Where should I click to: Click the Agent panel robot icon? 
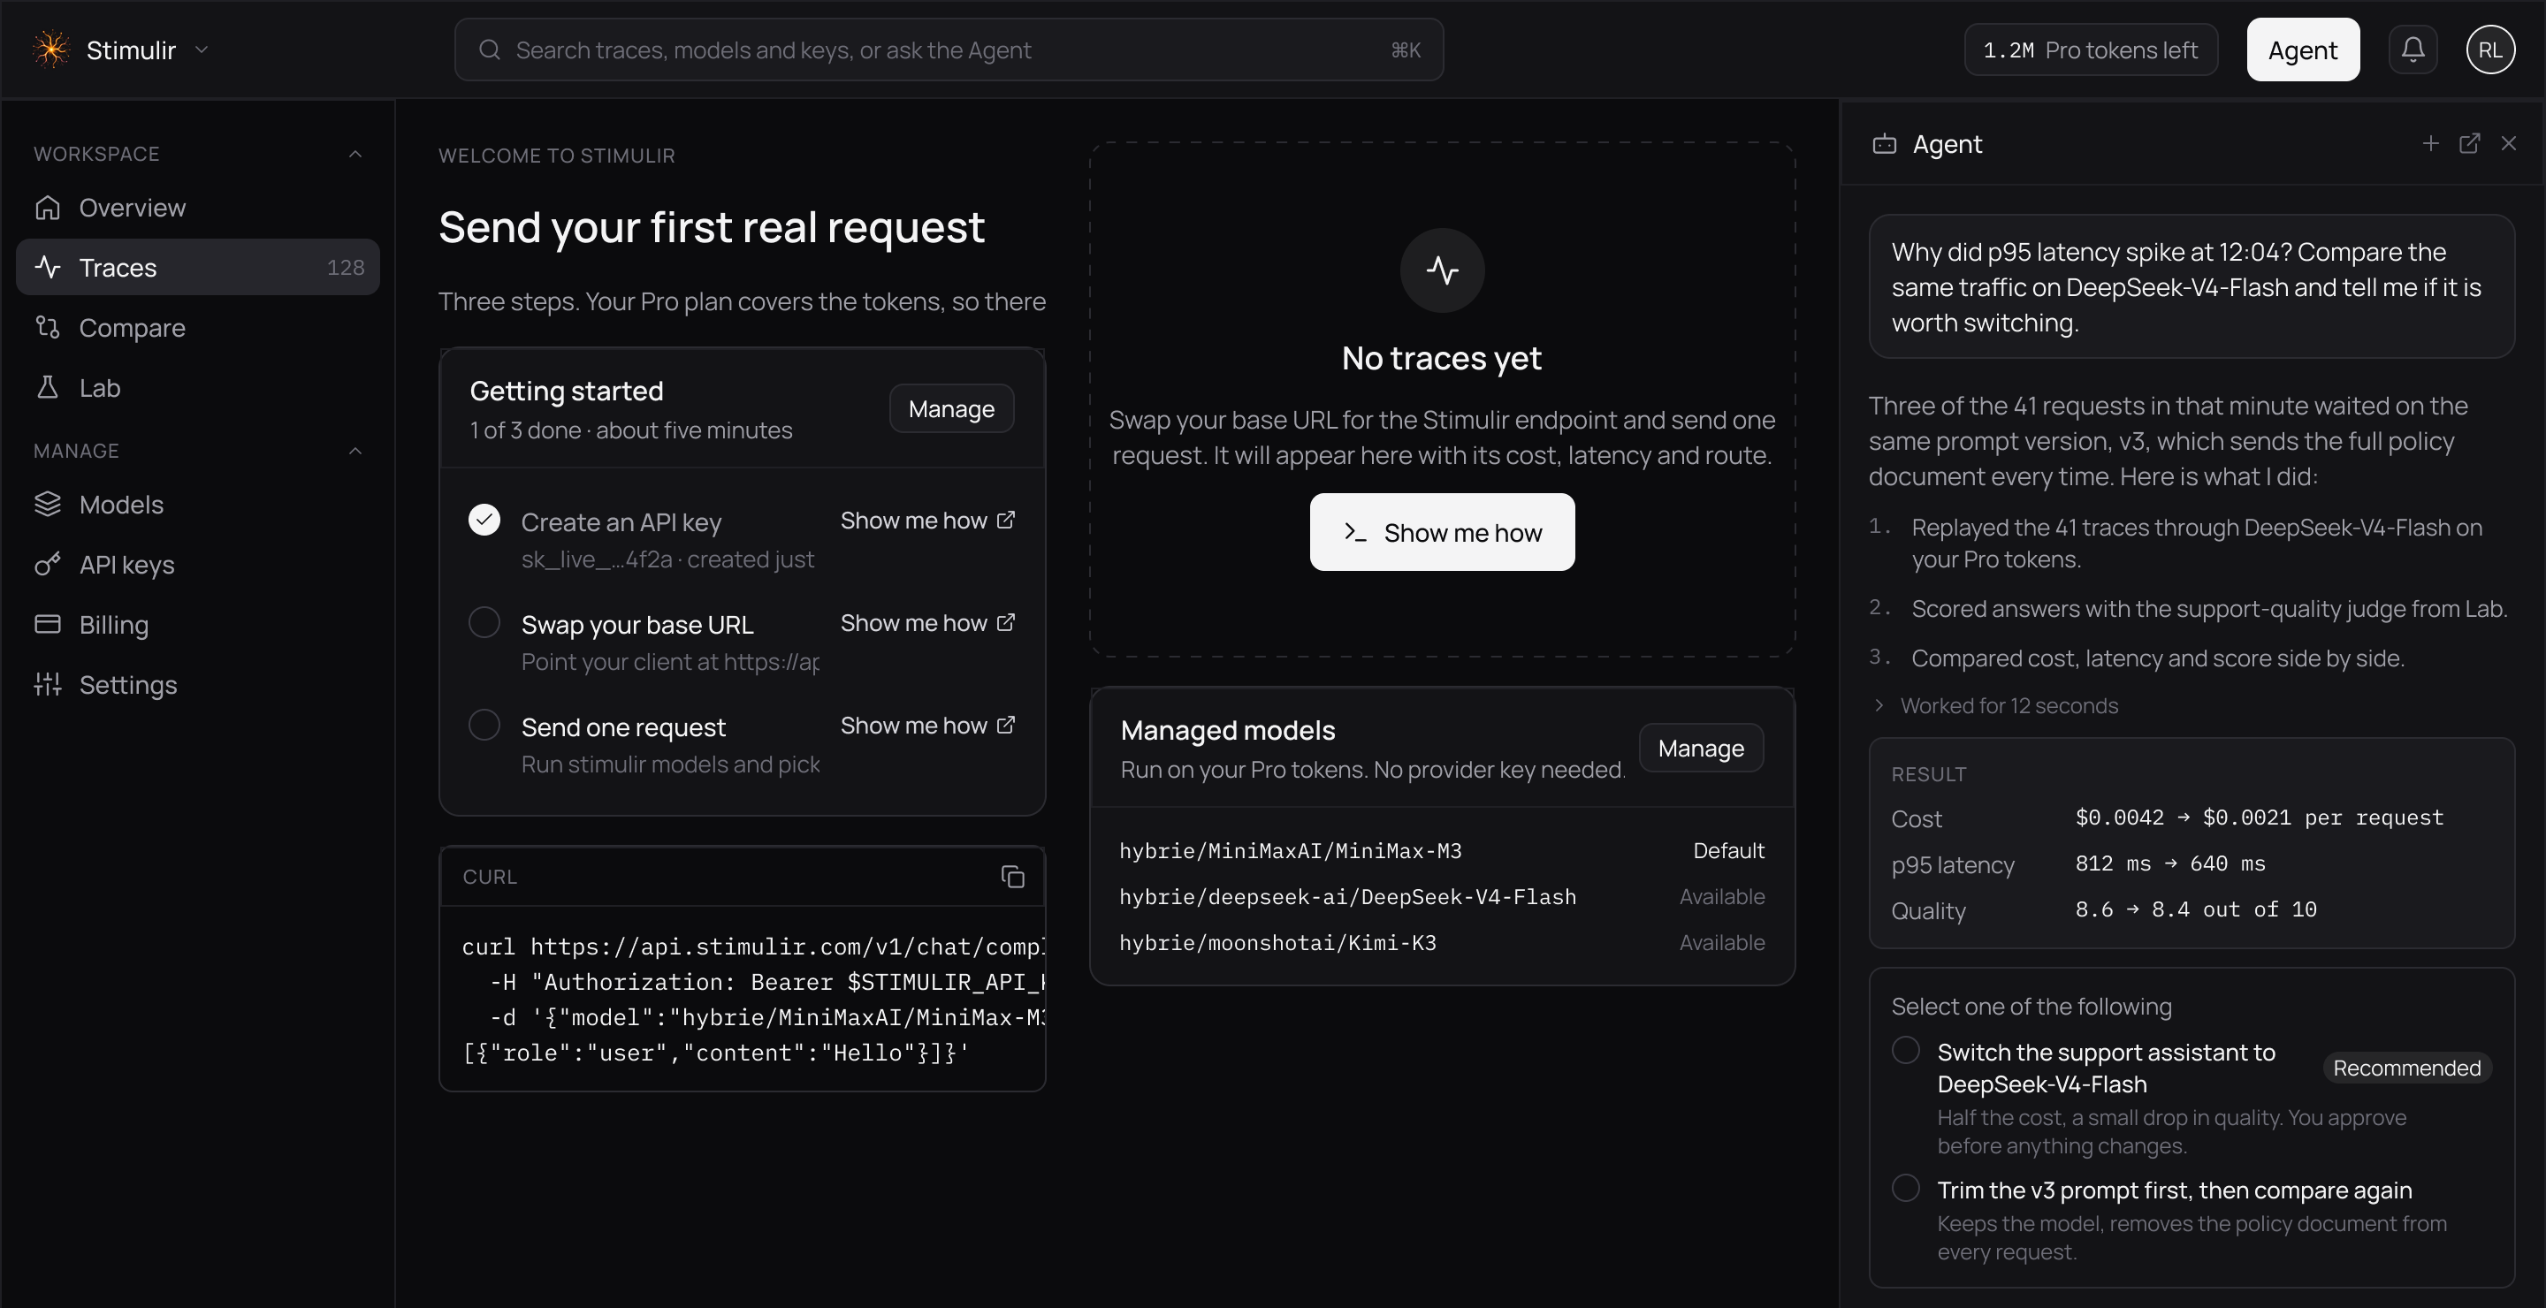[x=1885, y=144]
